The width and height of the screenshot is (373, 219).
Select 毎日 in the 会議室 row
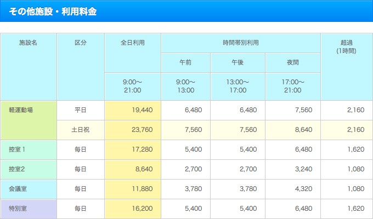click(x=81, y=189)
